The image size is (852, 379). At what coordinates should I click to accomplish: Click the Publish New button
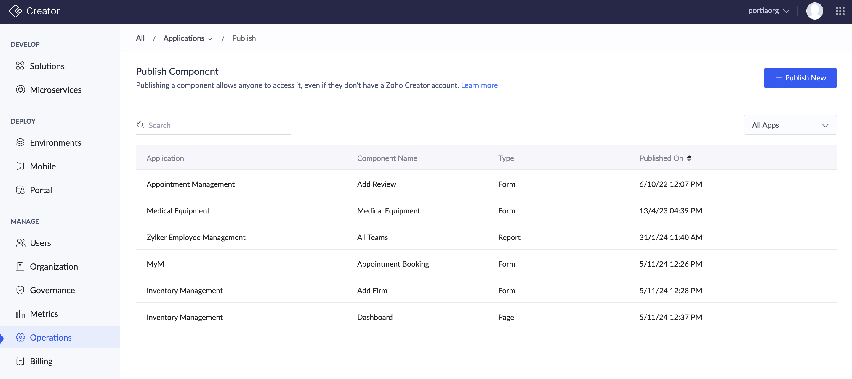click(x=800, y=78)
